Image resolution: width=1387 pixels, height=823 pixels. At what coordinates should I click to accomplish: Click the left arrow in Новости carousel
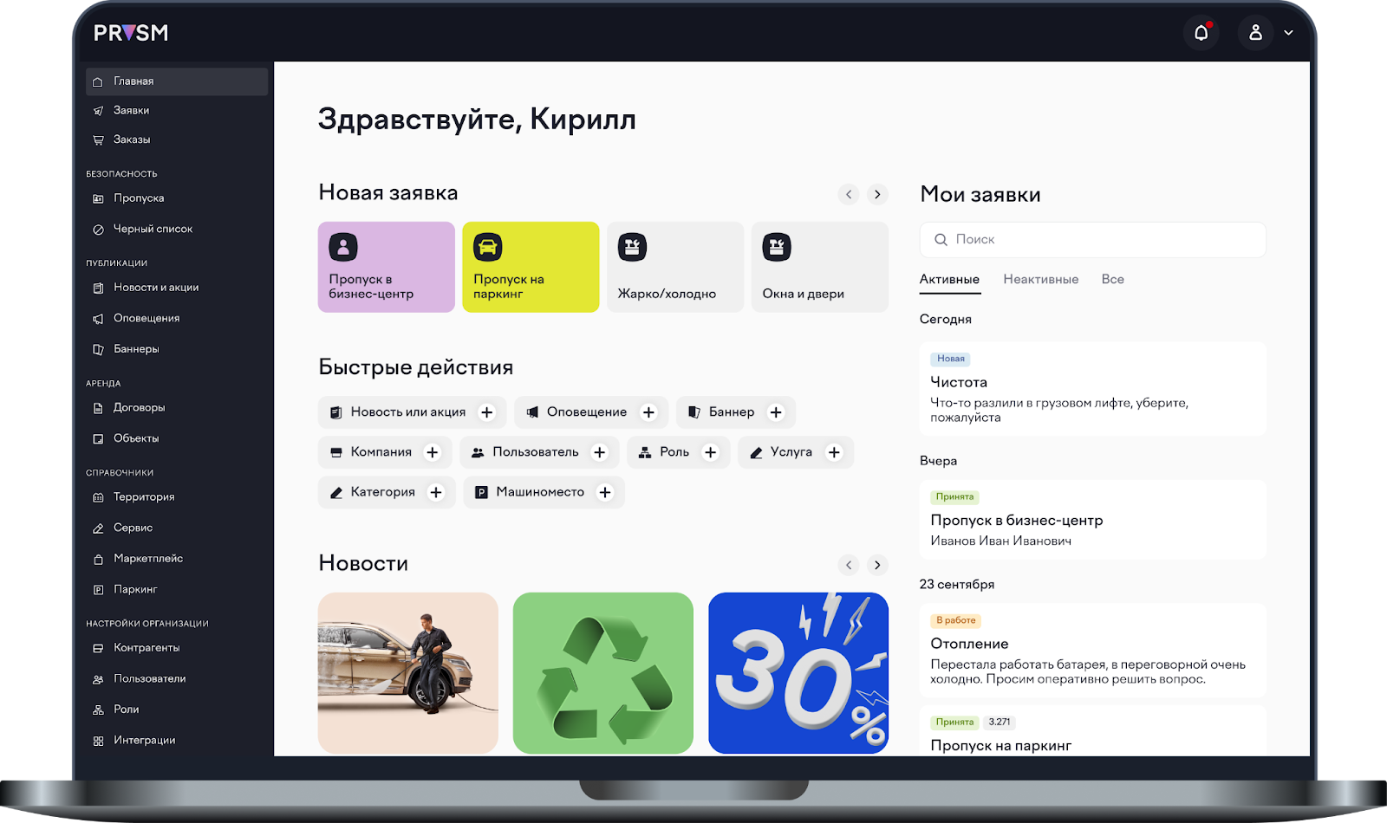point(849,564)
